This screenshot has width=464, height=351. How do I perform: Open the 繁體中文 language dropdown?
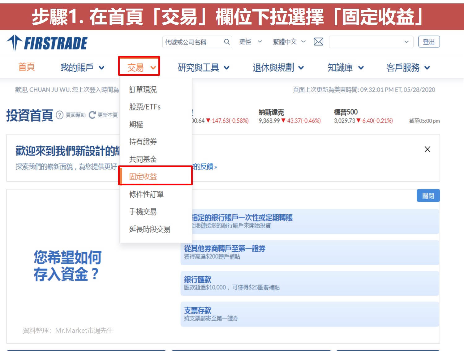point(289,42)
